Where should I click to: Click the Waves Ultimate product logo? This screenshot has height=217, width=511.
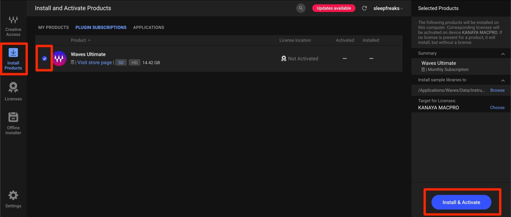click(59, 58)
